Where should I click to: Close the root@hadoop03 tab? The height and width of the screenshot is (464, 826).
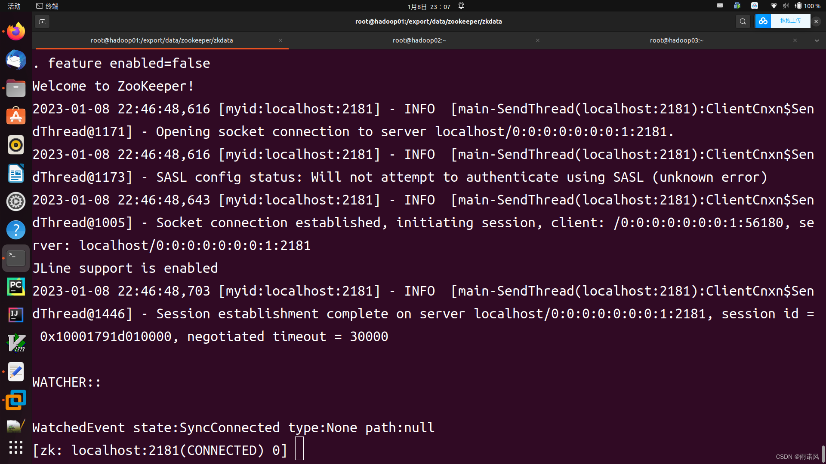[795, 40]
